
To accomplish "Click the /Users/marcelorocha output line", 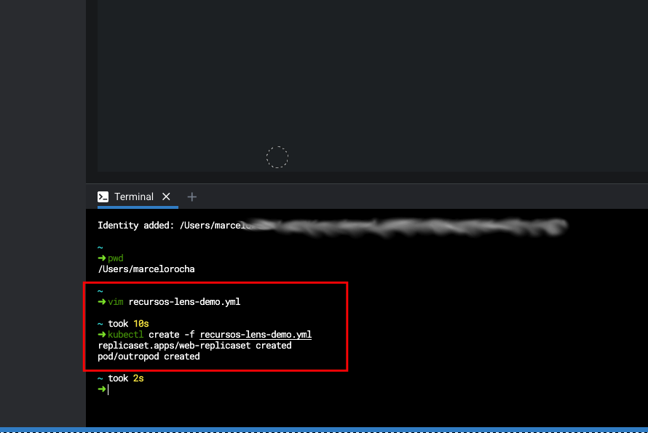I will [x=146, y=269].
